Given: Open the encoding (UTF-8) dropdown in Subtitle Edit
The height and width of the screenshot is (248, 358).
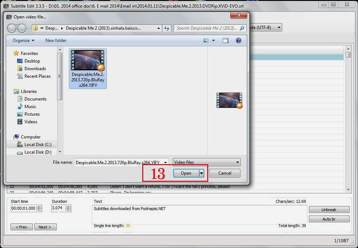Looking at the screenshot, I should click(x=279, y=27).
